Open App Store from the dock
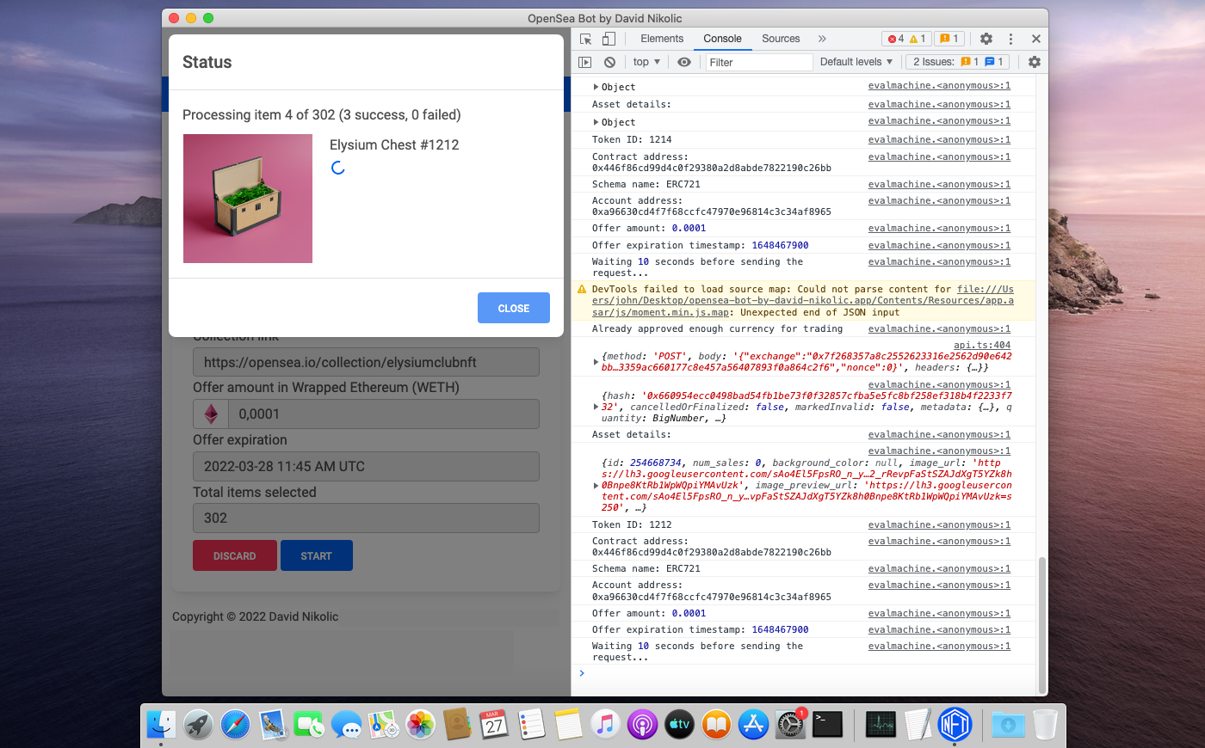Image resolution: width=1205 pixels, height=748 pixels. click(753, 725)
